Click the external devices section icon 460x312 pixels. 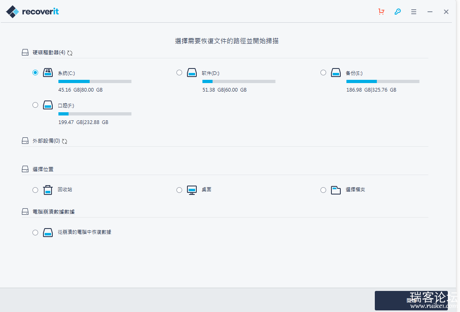pyautogui.click(x=25, y=141)
